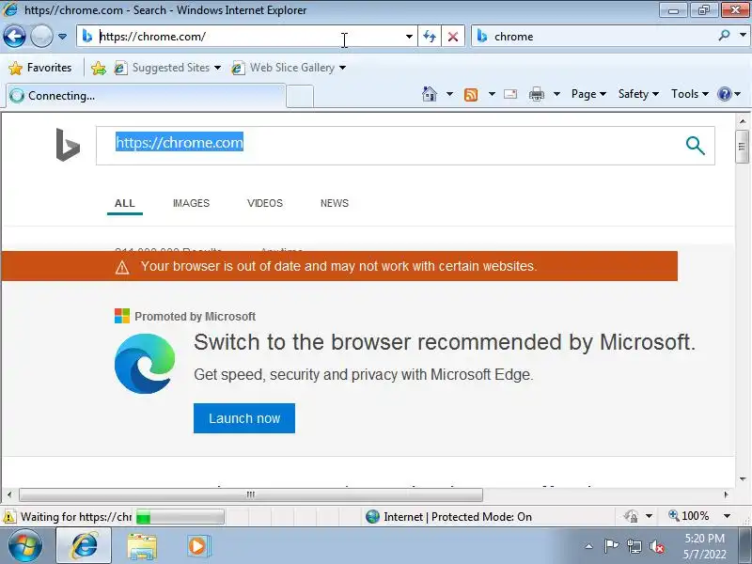Switch to the NEWS tab
Screen dimensions: 752x564
pos(335,203)
